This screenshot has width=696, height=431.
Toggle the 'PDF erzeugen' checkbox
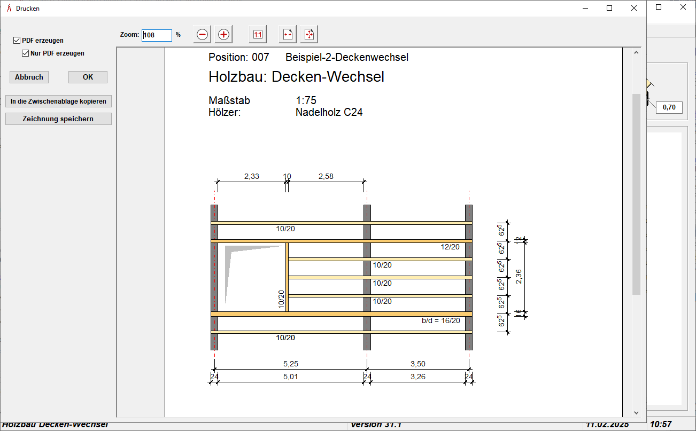[17, 41]
